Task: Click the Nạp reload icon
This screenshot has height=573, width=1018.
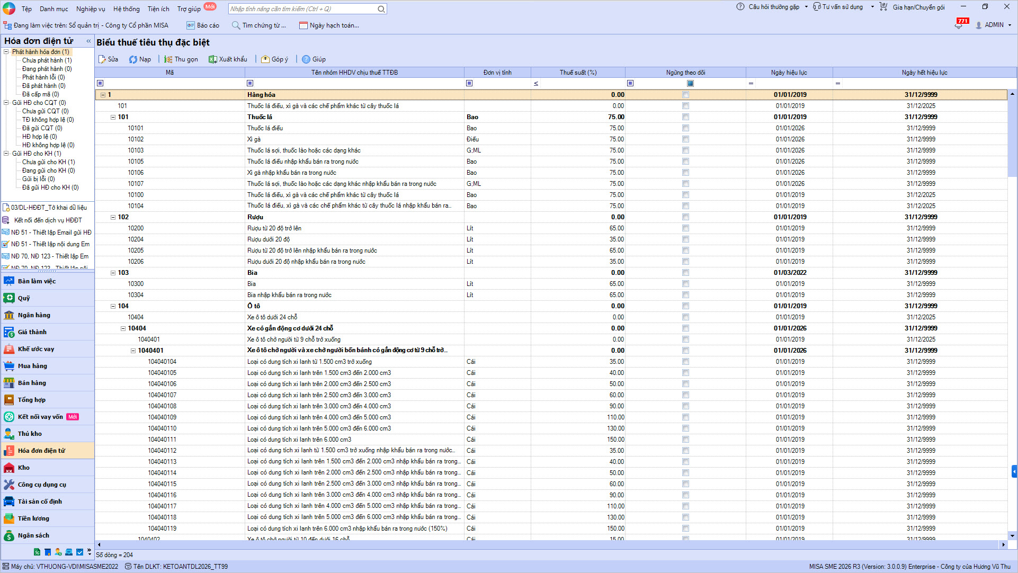Action: pyautogui.click(x=133, y=59)
